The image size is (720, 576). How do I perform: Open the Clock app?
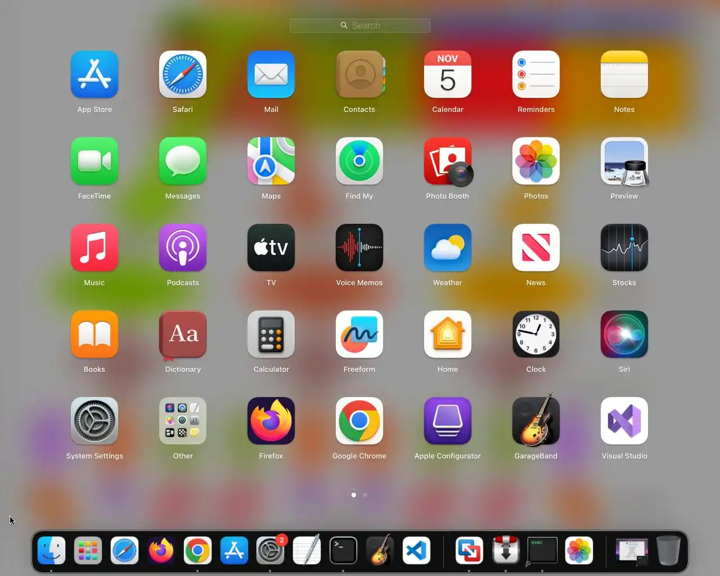pyautogui.click(x=536, y=334)
